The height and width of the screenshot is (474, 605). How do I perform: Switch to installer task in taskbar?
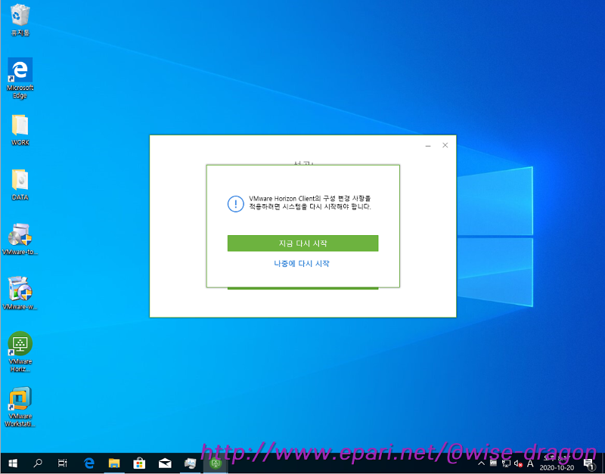[x=191, y=463]
